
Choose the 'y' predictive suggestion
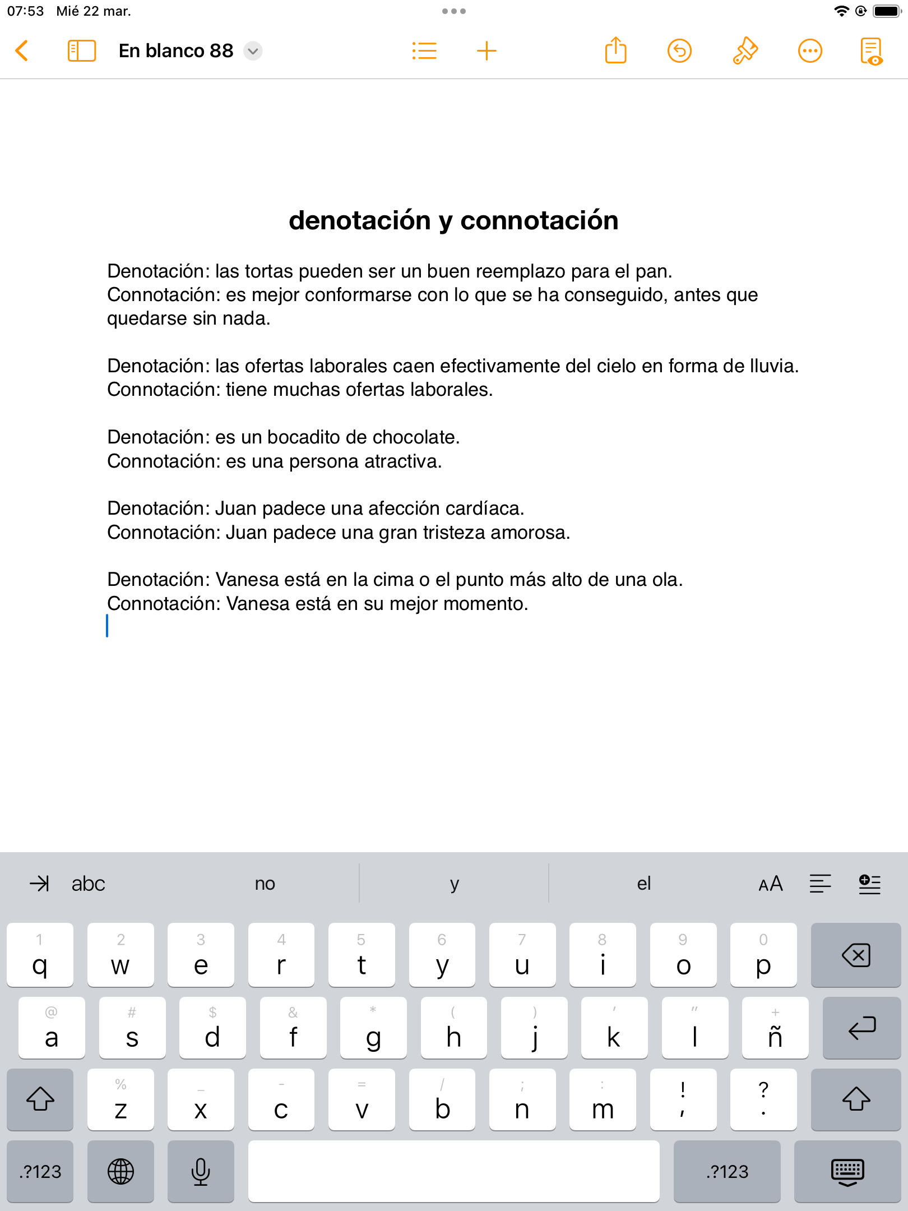click(454, 884)
